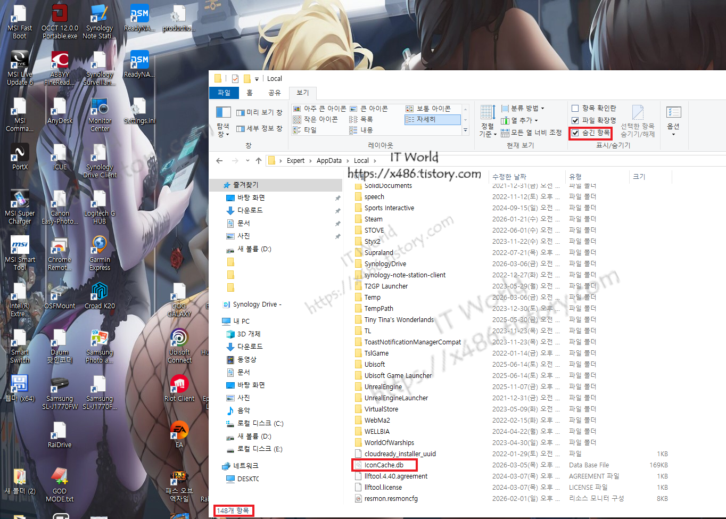Select the EA desktop icon
Image resolution: width=726 pixels, height=519 pixels.
179,434
